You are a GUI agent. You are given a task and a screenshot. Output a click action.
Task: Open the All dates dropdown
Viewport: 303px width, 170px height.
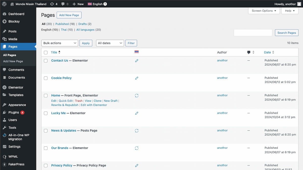pos(110,43)
